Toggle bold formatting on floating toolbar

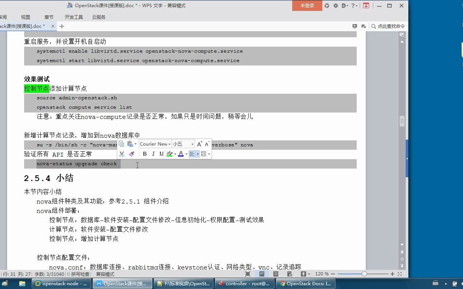click(x=145, y=154)
